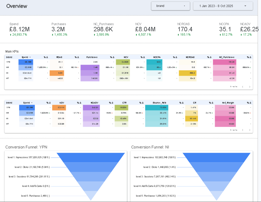
Task: Click orange 6.8K ROAS cell
Action: click(x=57, y=73)
